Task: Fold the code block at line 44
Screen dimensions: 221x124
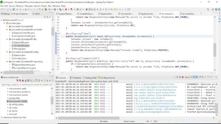Action: [x=60, y=34]
